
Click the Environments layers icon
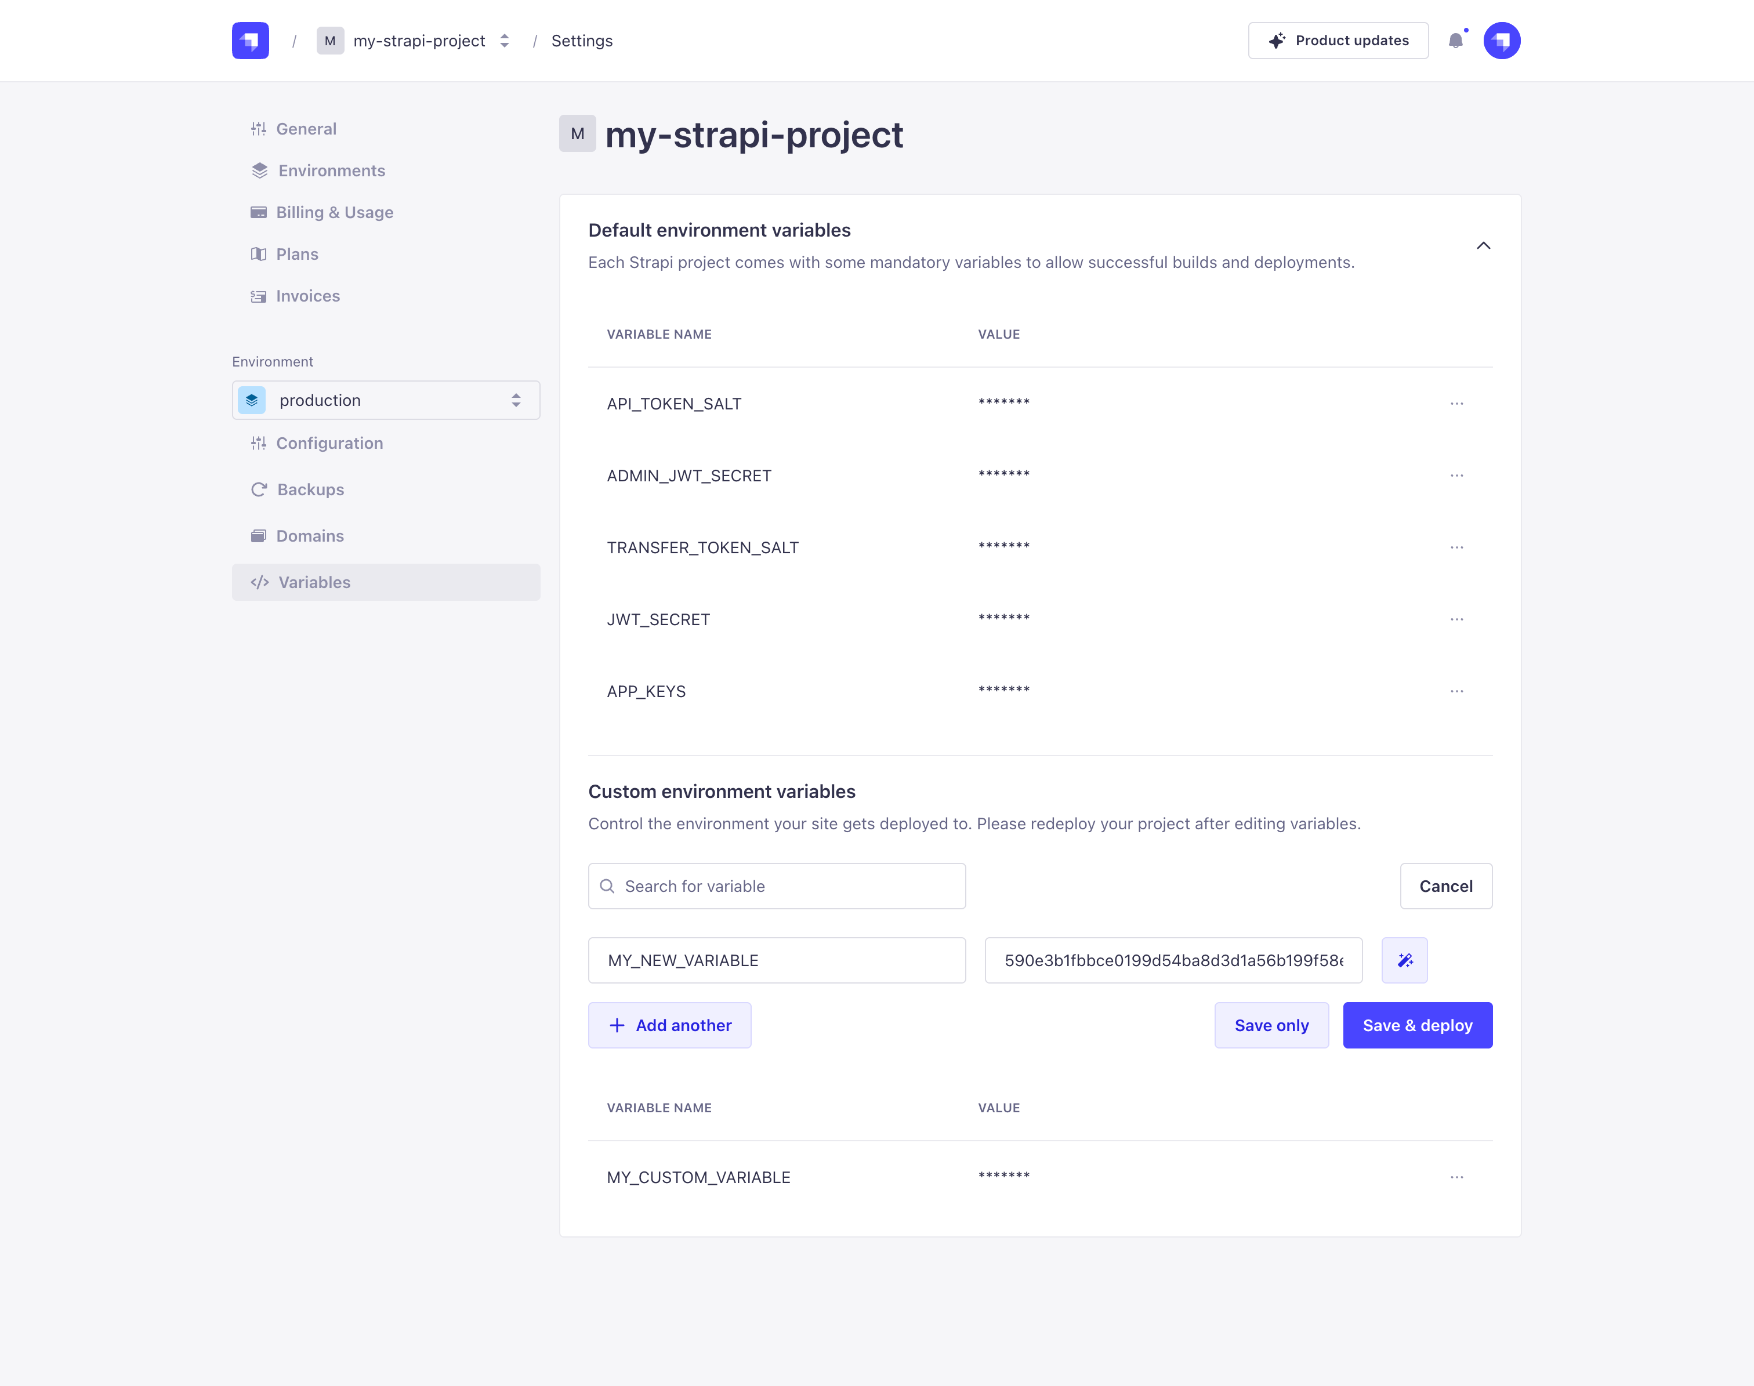pos(259,170)
